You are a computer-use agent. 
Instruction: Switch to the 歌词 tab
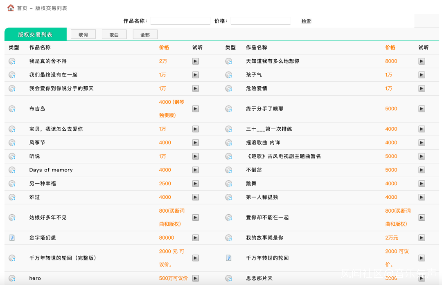(x=83, y=35)
